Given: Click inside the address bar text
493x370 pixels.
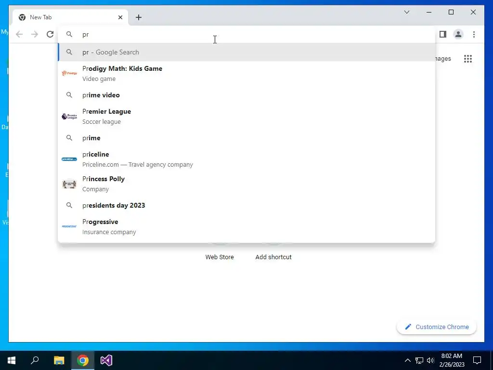Looking at the screenshot, I should [x=86, y=35].
